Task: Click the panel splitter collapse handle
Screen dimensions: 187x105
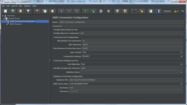Action: coord(50,60)
